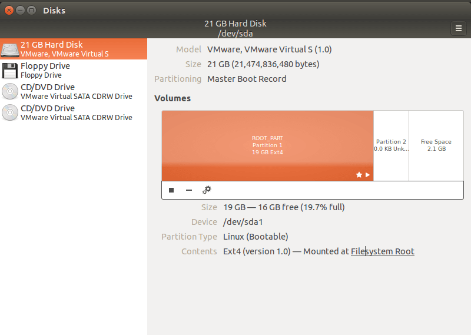This screenshot has height=335, width=471.
Task: Minimize the Disks window
Action: click(x=21, y=11)
